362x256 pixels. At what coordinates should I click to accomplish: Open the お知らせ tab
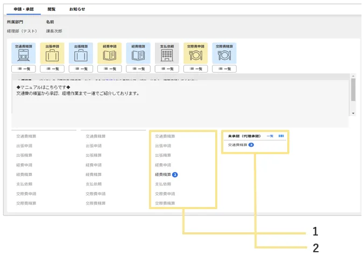click(77, 10)
